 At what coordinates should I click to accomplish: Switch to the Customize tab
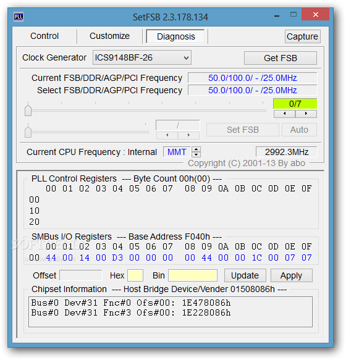109,36
